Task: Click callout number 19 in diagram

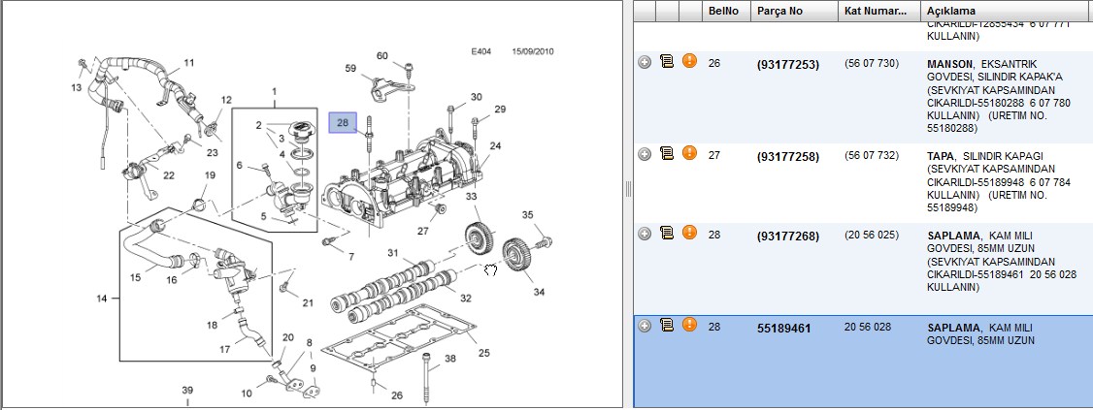Action: [x=210, y=174]
